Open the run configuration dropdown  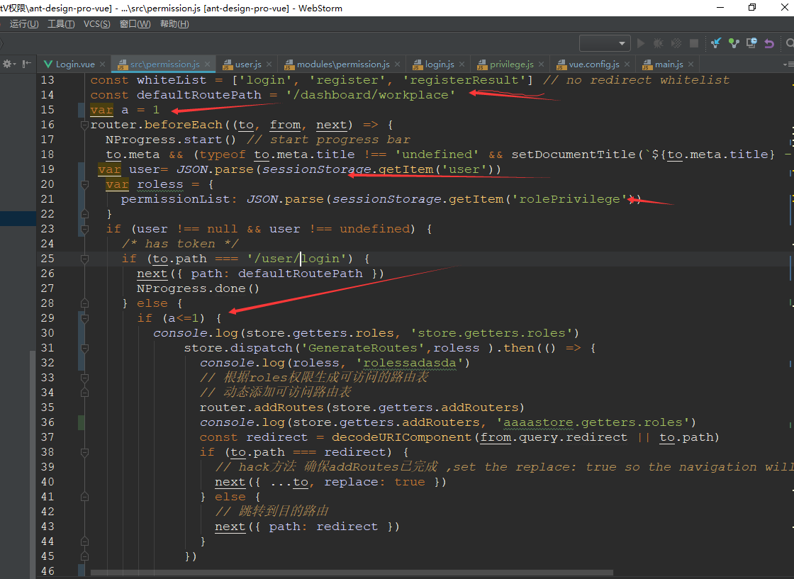tap(605, 43)
